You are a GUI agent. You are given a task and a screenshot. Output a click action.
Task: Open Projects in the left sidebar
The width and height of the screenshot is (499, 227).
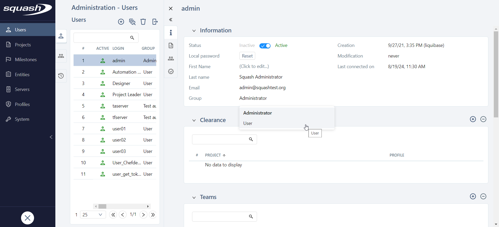pos(23,45)
